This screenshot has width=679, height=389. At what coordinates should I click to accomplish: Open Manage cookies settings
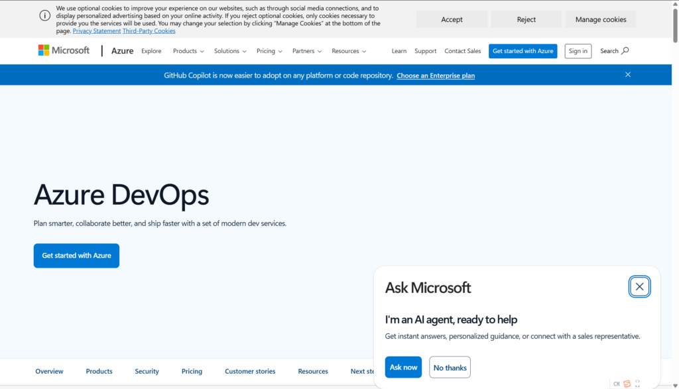pyautogui.click(x=601, y=19)
